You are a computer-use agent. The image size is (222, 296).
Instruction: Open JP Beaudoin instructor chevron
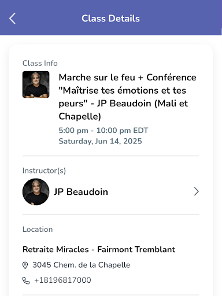point(196,191)
